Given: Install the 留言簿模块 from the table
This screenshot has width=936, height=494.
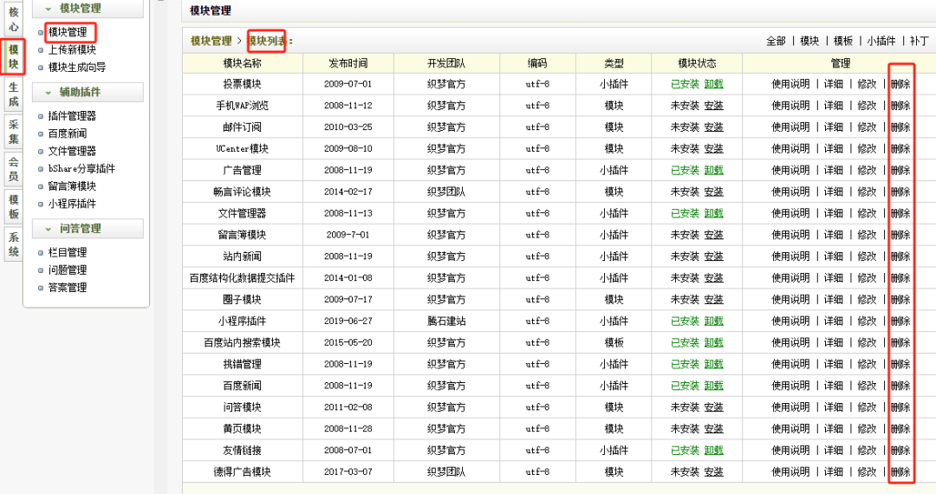Looking at the screenshot, I should [x=714, y=235].
